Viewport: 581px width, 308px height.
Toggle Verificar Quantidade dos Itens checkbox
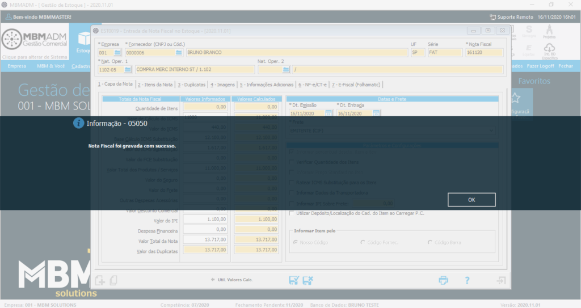tap(292, 162)
